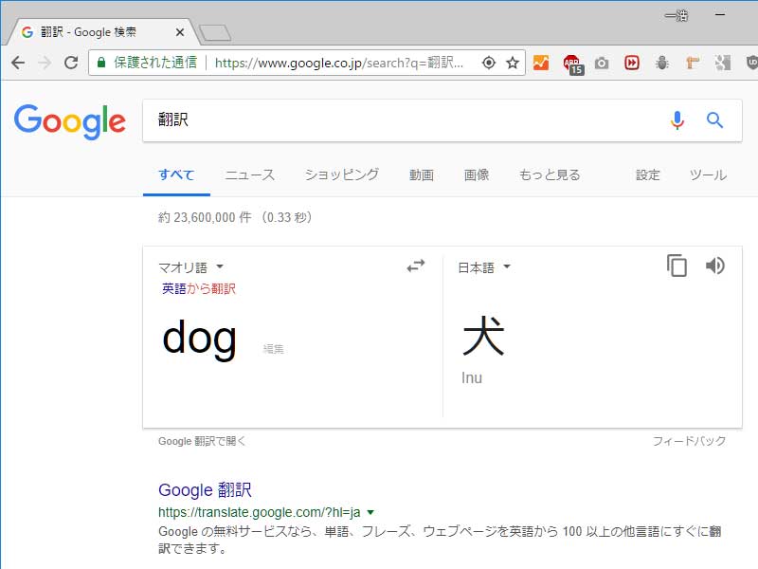Open Google 翻訳で開く link

[x=201, y=440]
